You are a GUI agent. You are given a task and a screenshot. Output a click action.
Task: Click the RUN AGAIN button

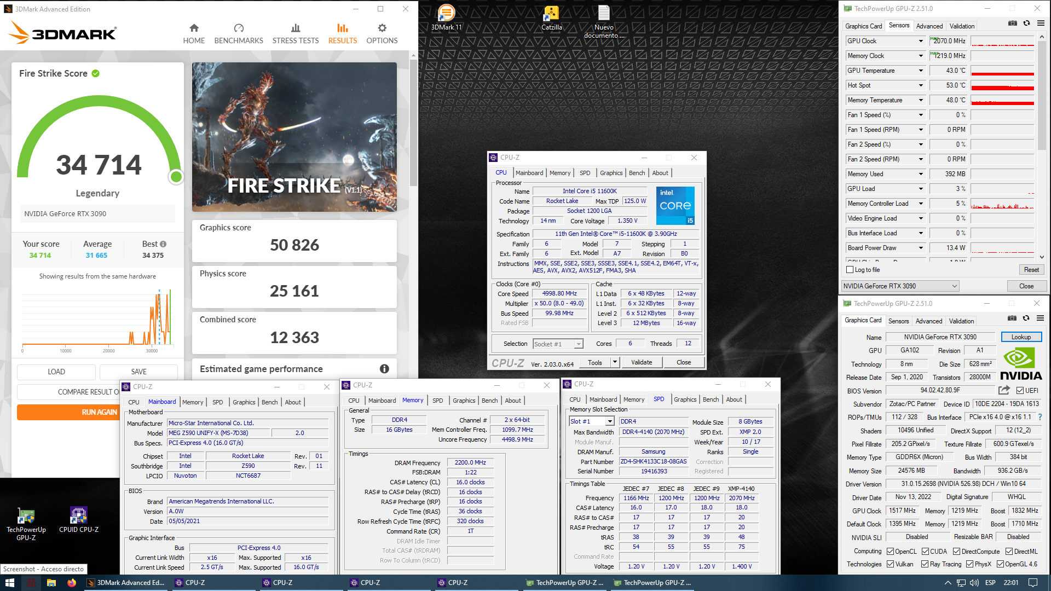(x=99, y=412)
